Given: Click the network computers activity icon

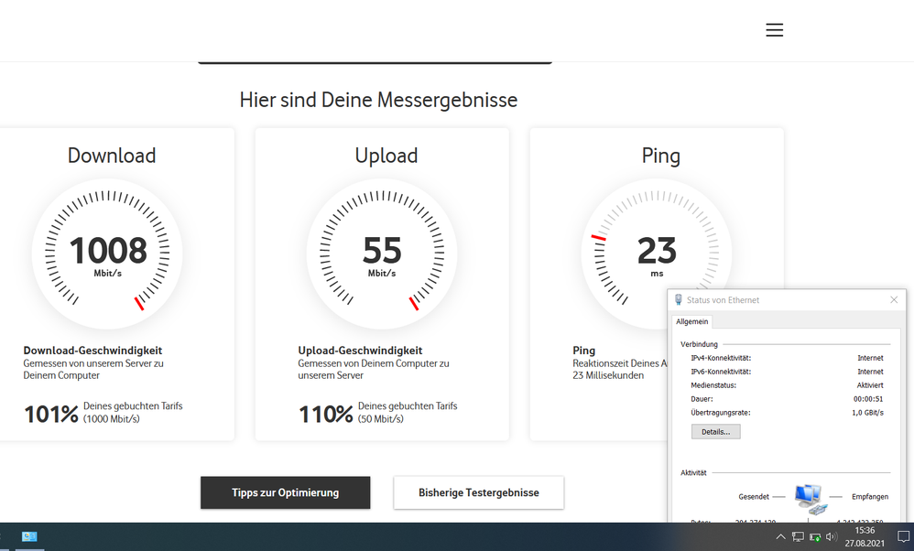Looking at the screenshot, I should [811, 499].
